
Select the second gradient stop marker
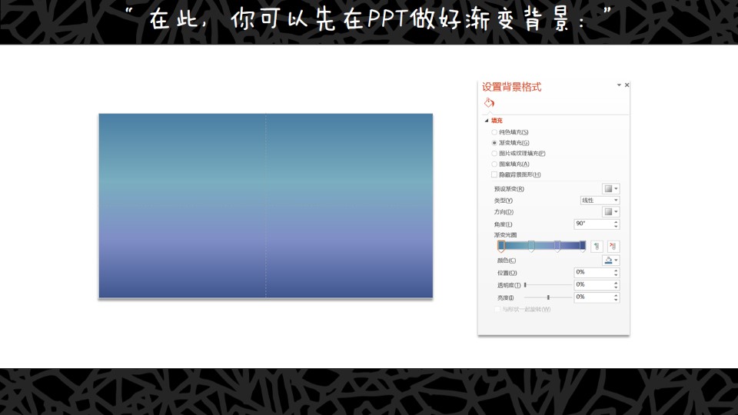pyautogui.click(x=531, y=246)
